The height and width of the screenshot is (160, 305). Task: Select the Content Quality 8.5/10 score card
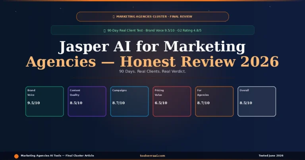87,102
